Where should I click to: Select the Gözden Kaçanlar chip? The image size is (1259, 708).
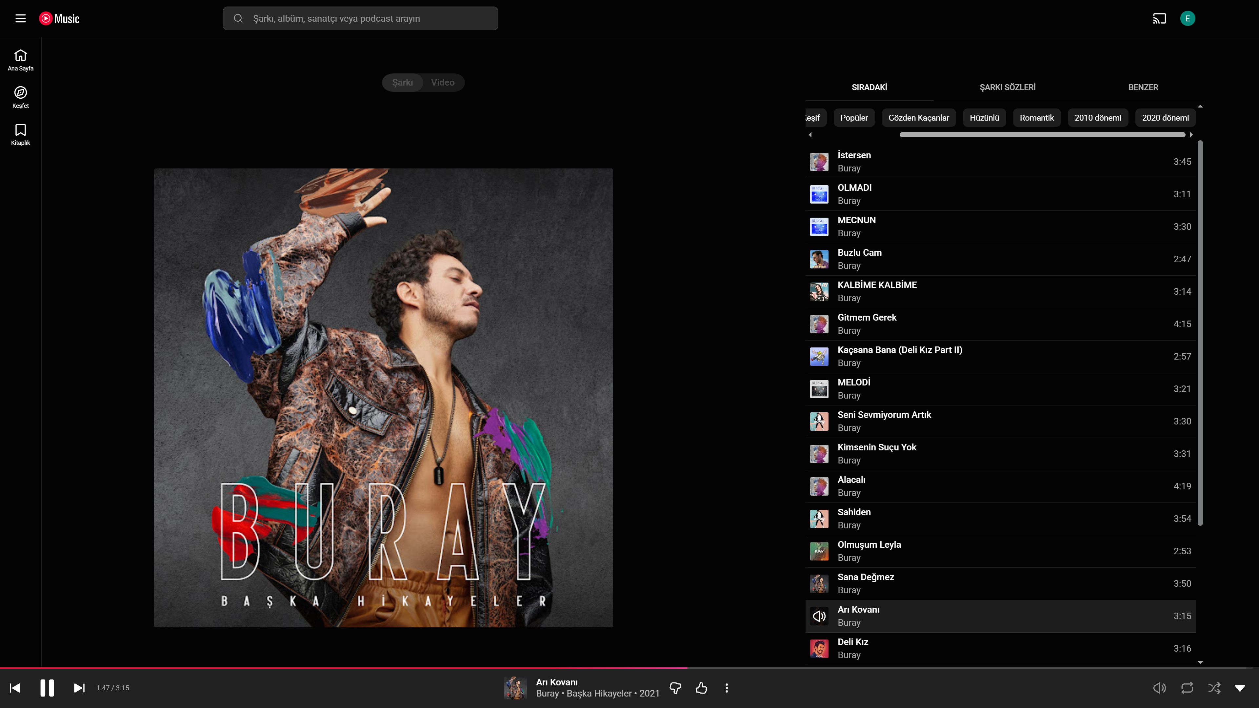click(x=918, y=118)
